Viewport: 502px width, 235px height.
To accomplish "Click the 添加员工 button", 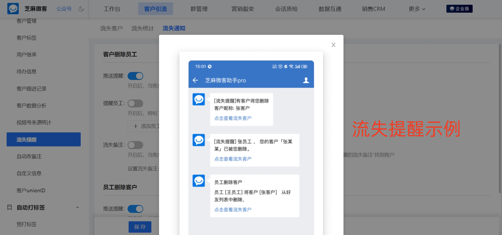I will [143, 126].
